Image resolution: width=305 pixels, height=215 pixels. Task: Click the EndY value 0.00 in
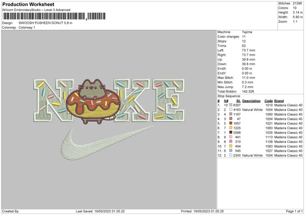pyautogui.click(x=247, y=74)
